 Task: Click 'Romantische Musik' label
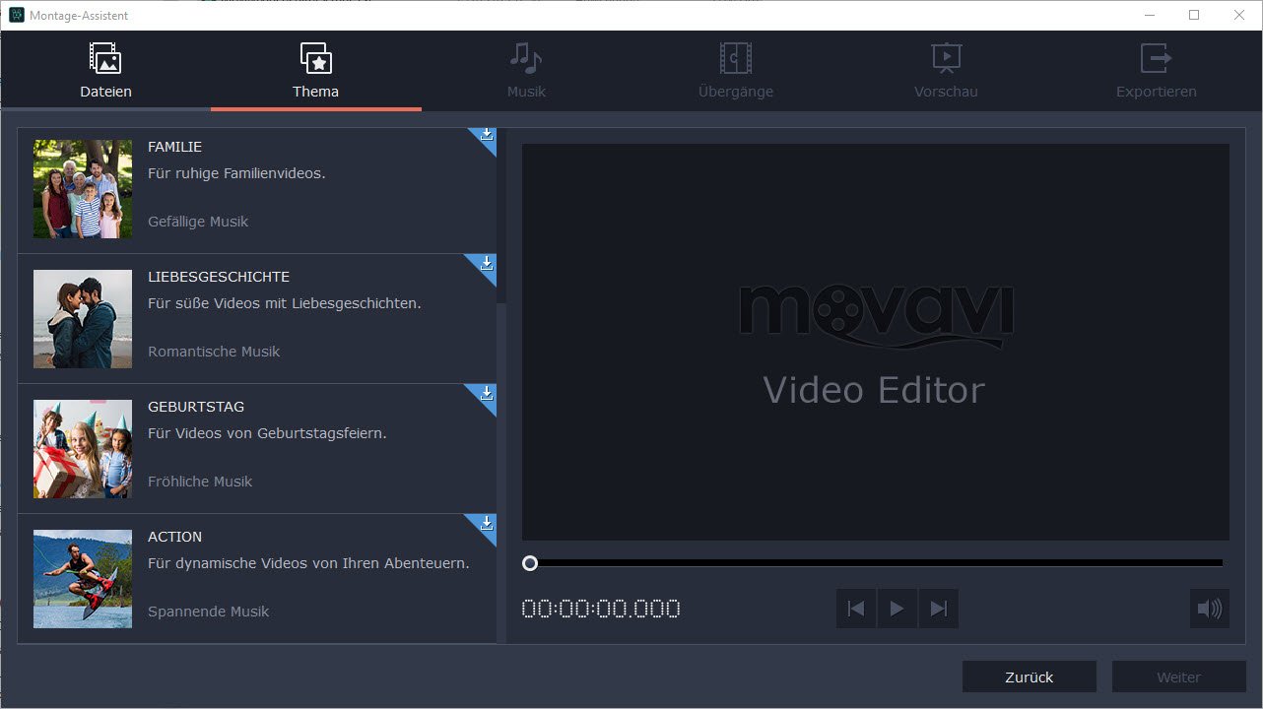point(214,352)
